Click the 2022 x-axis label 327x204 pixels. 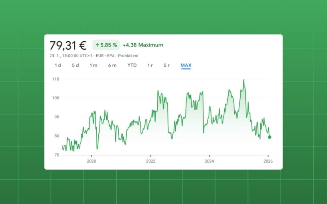pos(150,161)
